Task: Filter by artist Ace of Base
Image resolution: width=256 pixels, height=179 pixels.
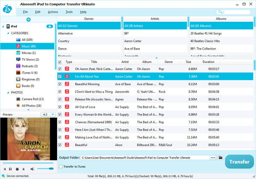Action: [155, 49]
